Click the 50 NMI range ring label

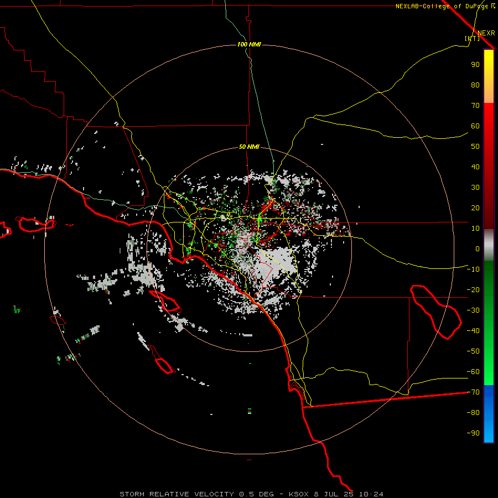(249, 147)
